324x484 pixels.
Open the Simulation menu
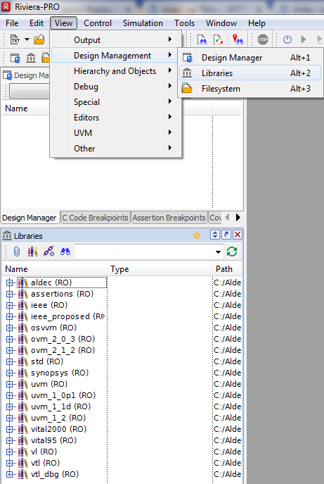[143, 23]
